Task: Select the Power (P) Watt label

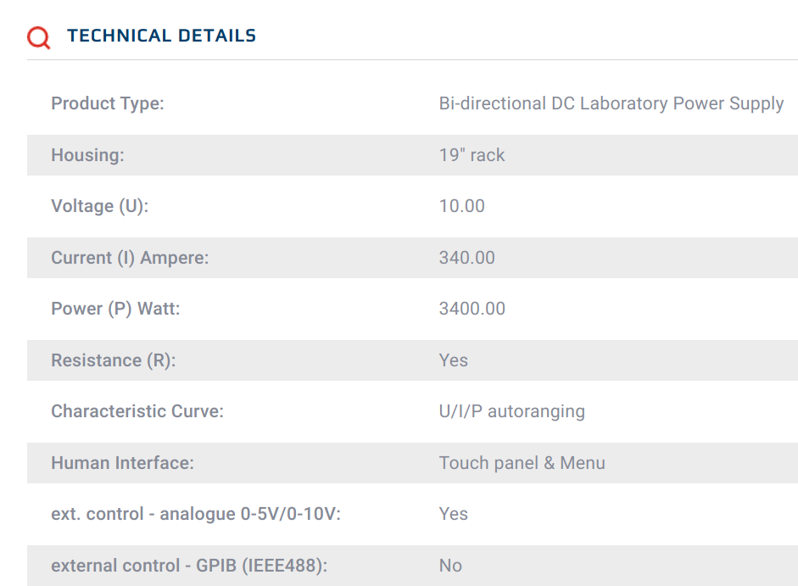Action: pos(115,309)
